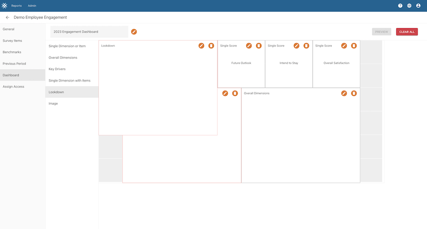
Task: Click the back arrow beside Demo Employee Engagement
Action: pyautogui.click(x=8, y=17)
